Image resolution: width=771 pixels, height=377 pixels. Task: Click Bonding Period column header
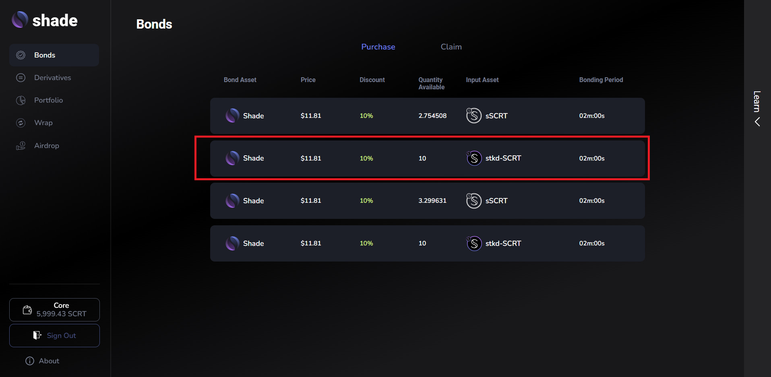coord(601,80)
